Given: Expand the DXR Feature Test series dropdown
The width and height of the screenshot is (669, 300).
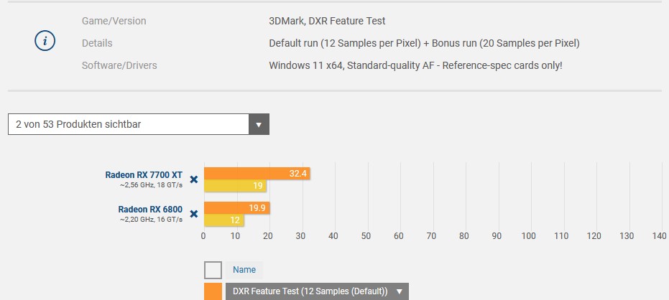Looking at the screenshot, I should [317, 291].
